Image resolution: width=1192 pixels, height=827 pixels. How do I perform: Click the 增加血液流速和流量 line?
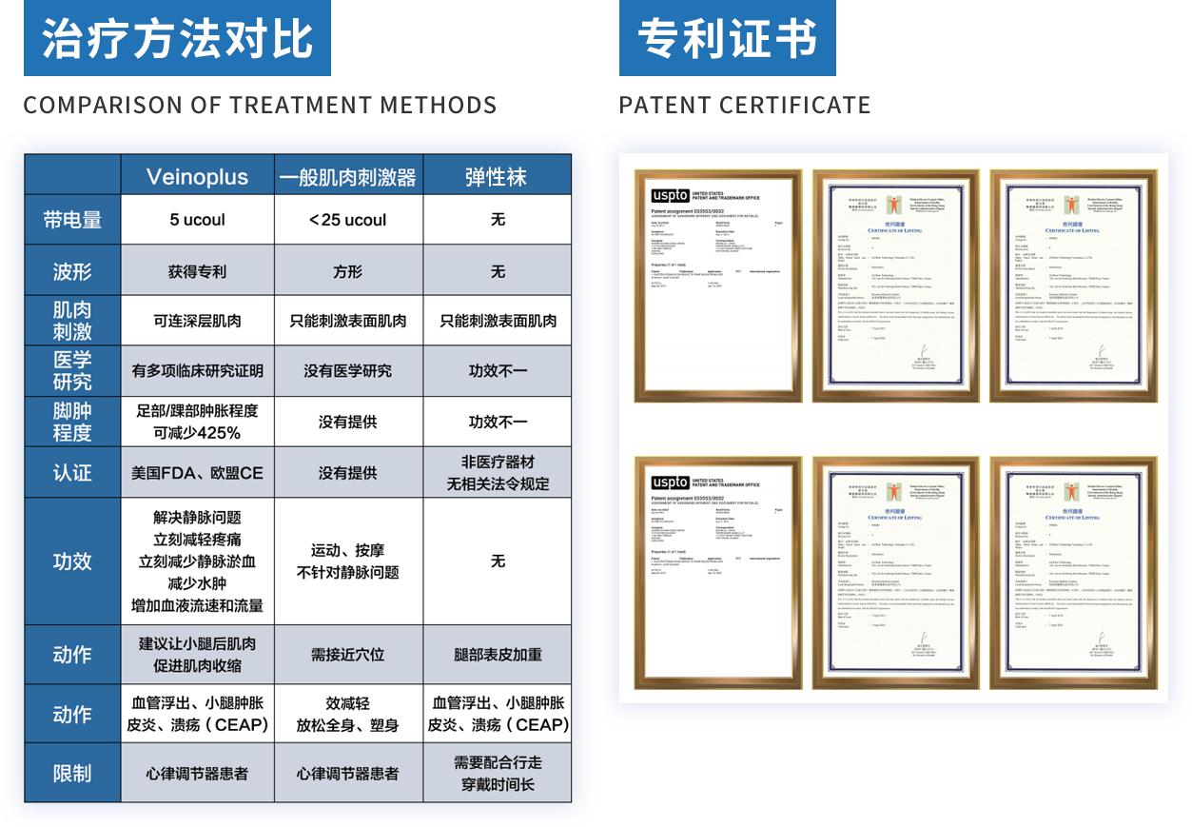point(197,605)
